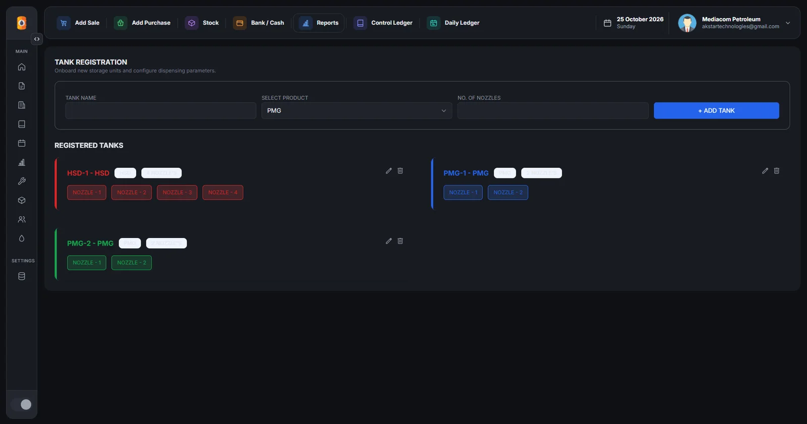Click the wrench tools icon in the sidebar
Viewport: 807px width, 424px height.
[22, 181]
